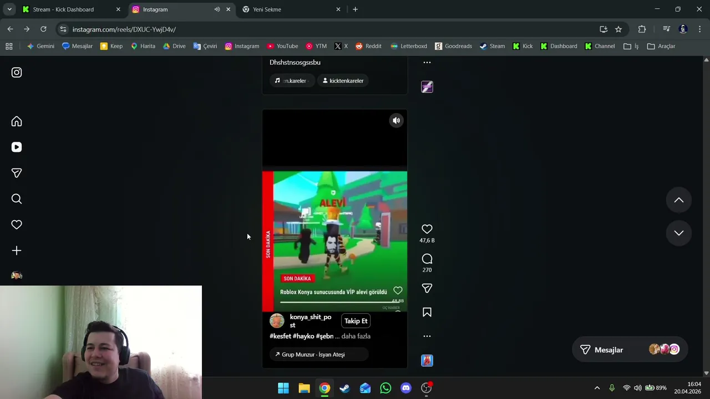The height and width of the screenshot is (399, 710).
Task: Open more options on the previous reel
Action: point(427,62)
